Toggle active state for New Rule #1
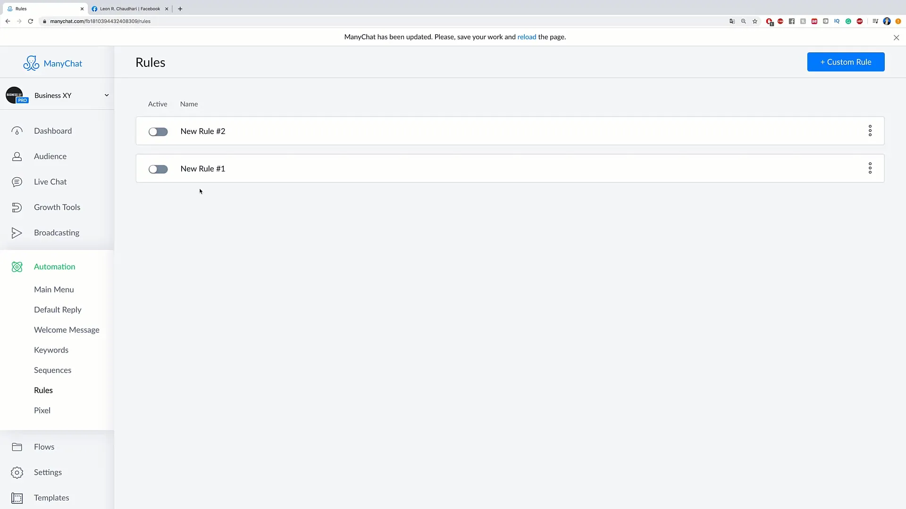Viewport: 906px width, 509px height. point(158,168)
